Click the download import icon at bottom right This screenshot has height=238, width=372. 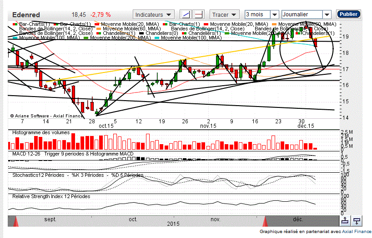tap(357, 221)
